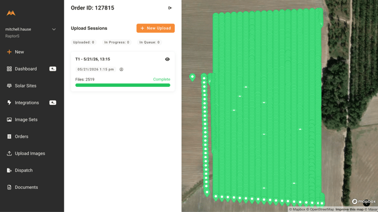Open the Image Sets picture icon
This screenshot has width=378, height=212.
coord(9,120)
